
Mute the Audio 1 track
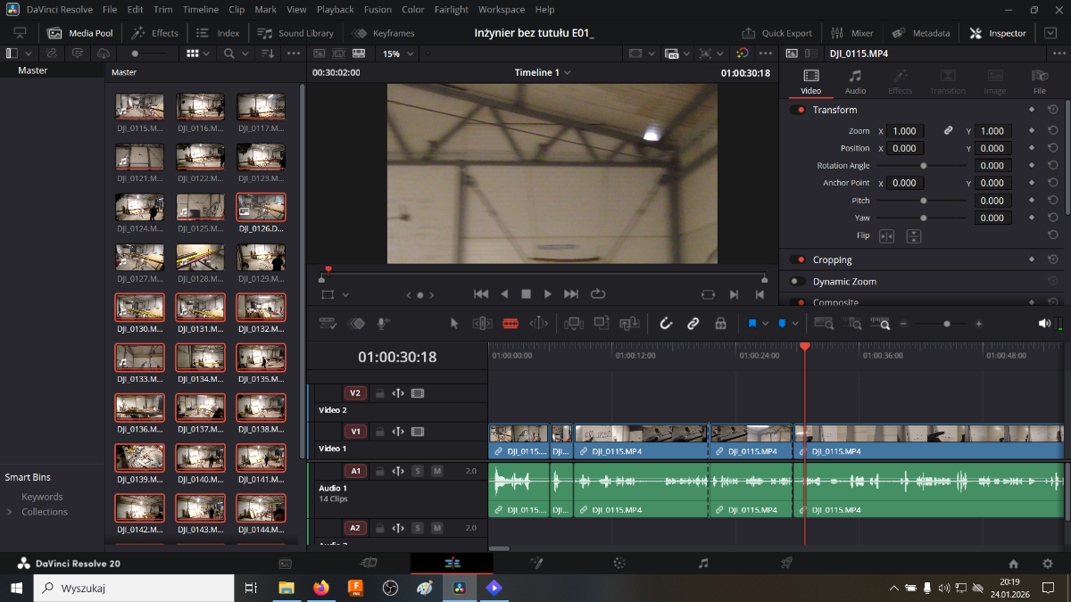coord(437,471)
